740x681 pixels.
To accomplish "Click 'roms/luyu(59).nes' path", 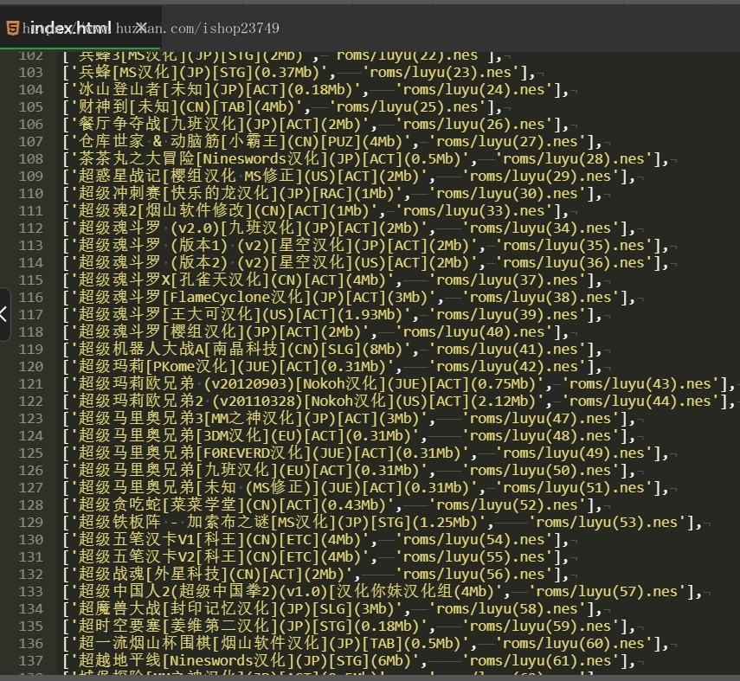I will (x=544, y=626).
